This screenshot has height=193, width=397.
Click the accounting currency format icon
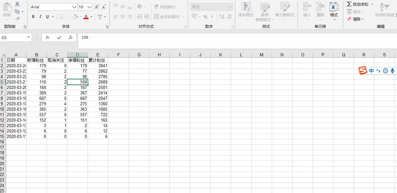(194, 17)
